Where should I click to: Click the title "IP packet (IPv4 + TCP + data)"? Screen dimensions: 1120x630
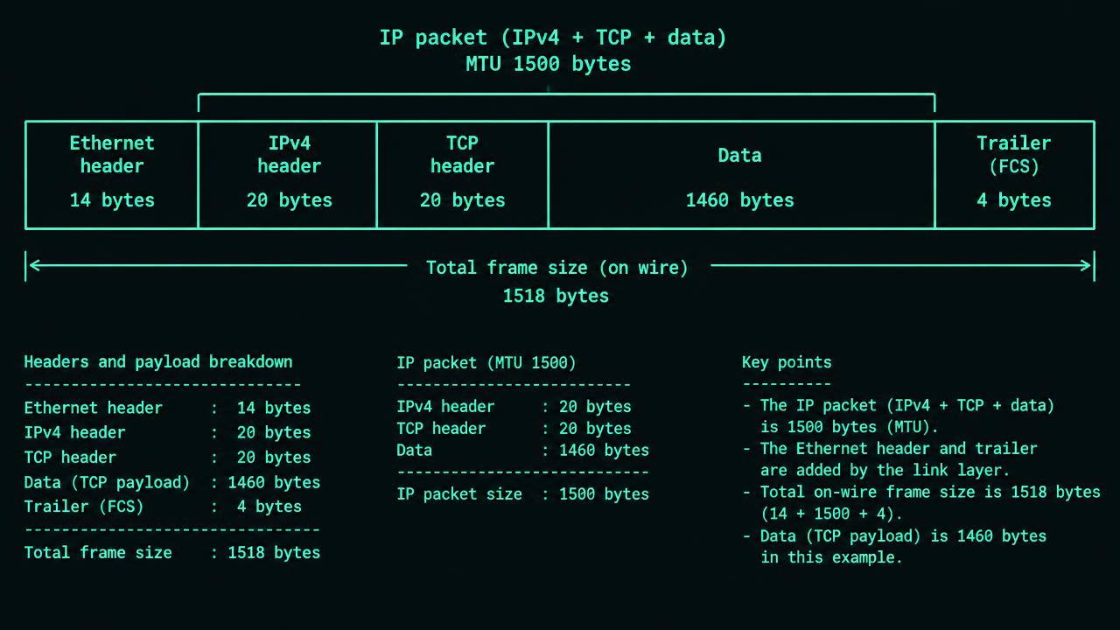pyautogui.click(x=552, y=38)
